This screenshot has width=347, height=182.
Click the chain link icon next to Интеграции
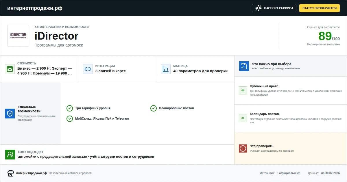tap(88, 69)
